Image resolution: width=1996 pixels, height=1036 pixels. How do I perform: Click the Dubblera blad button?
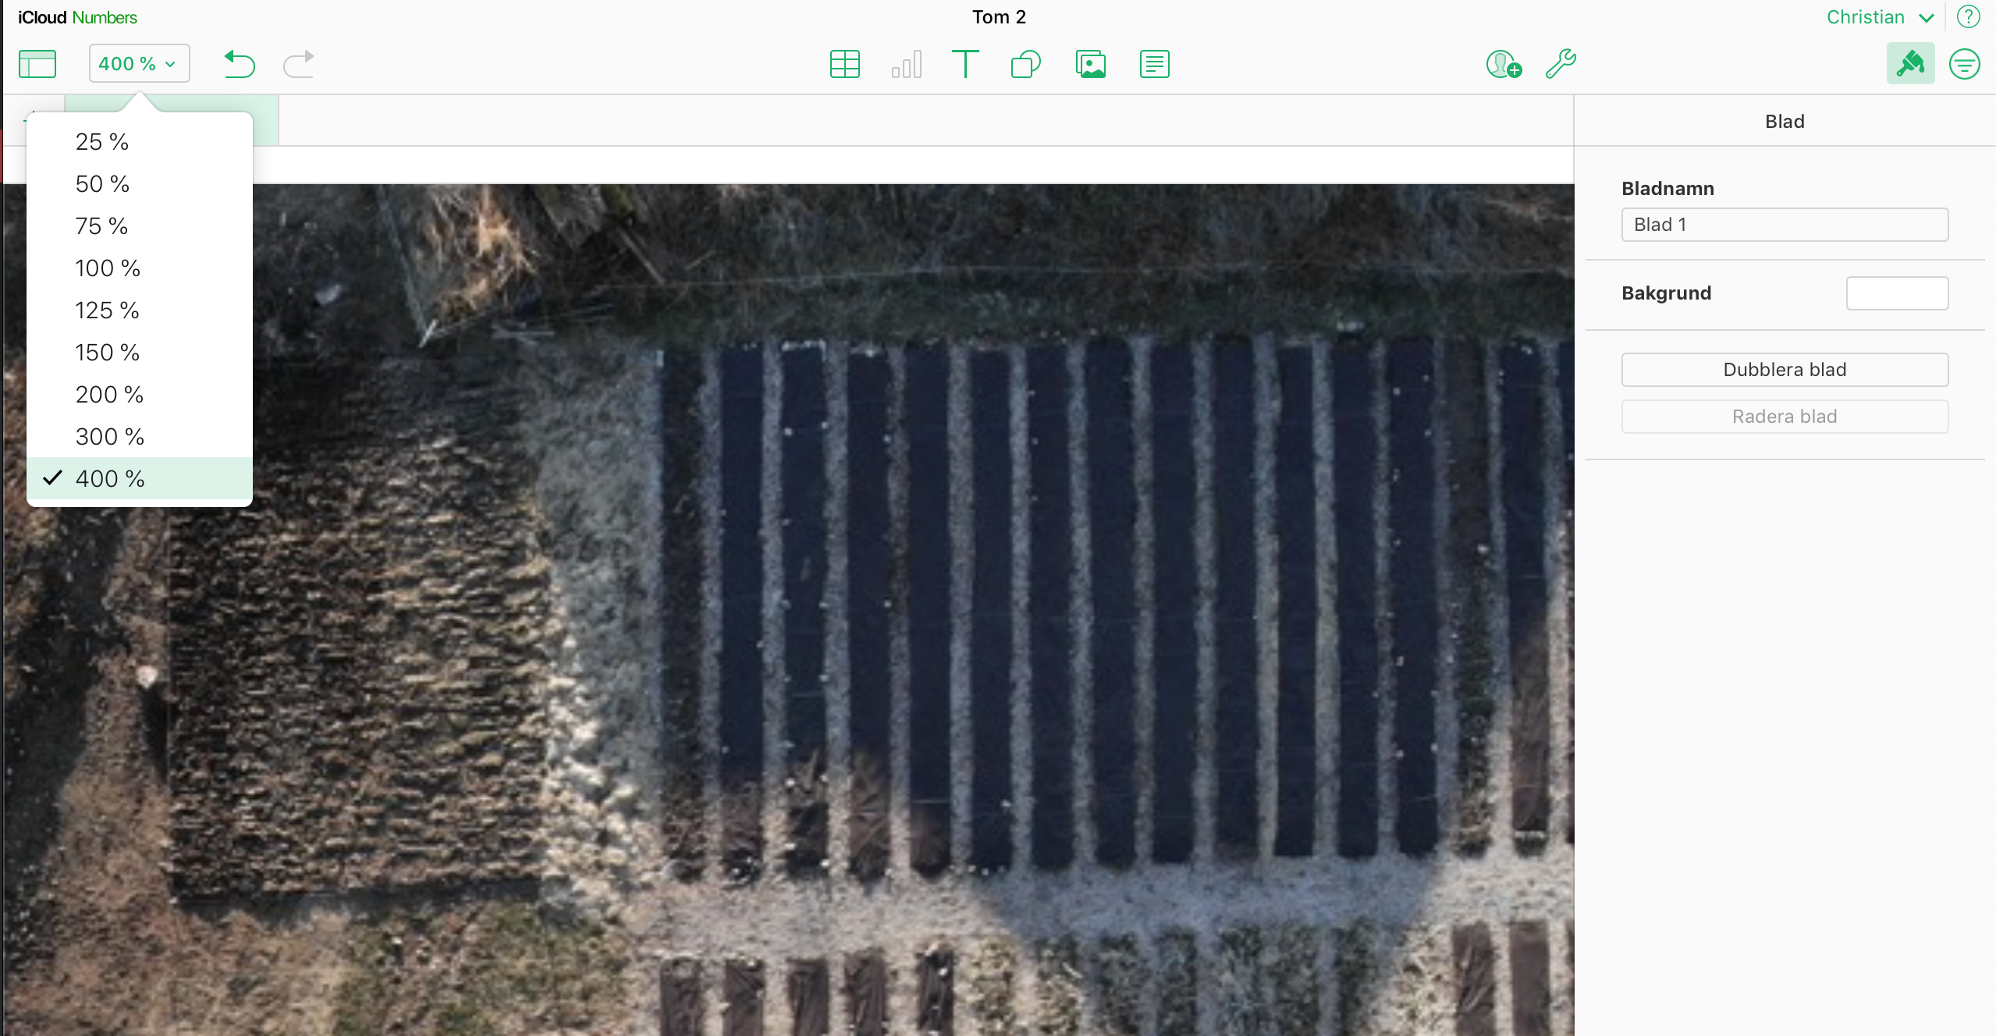click(1784, 370)
